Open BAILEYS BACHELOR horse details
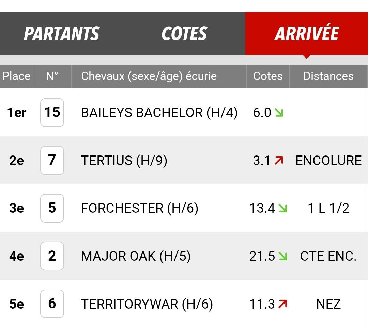 pos(159,113)
